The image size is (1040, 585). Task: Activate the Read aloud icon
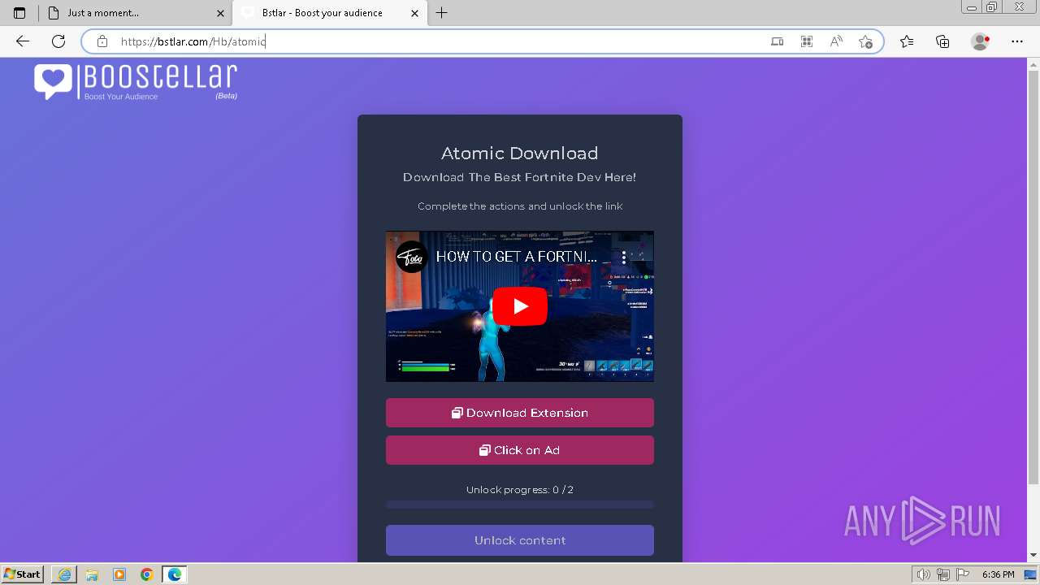836,41
